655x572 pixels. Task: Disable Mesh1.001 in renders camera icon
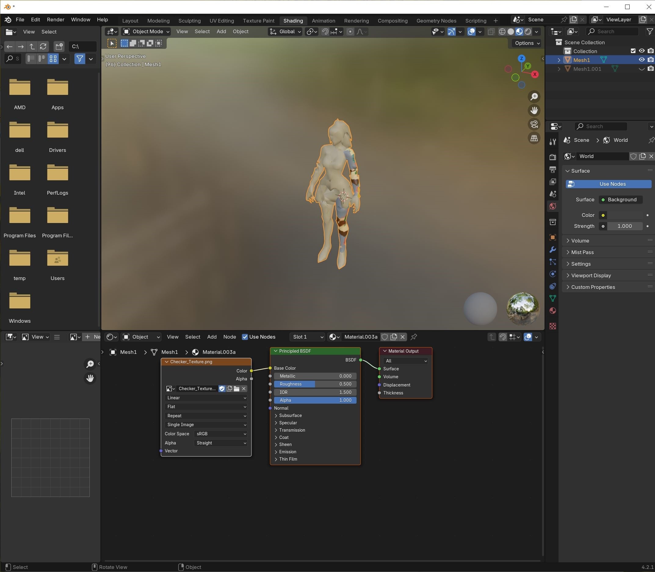pyautogui.click(x=650, y=69)
